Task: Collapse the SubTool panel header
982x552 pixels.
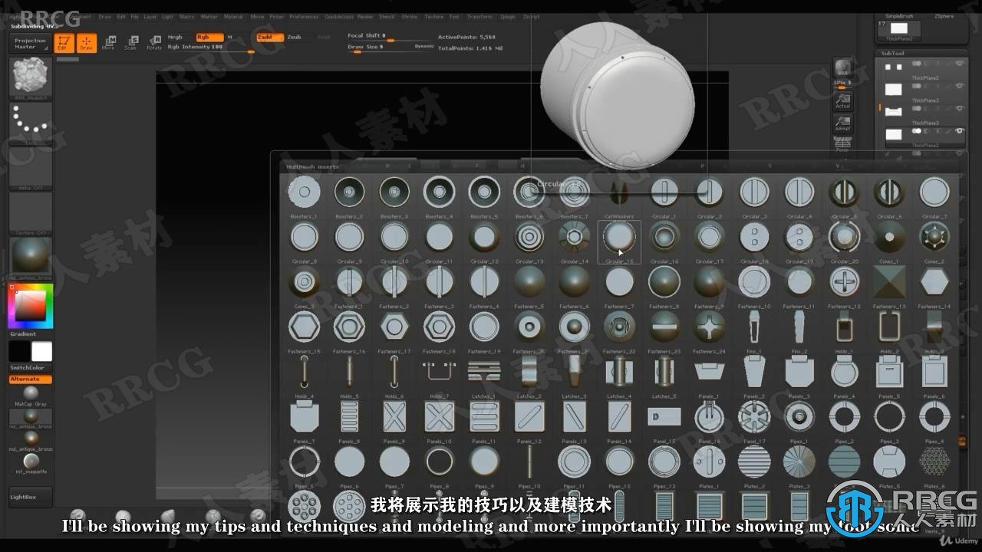Action: point(893,54)
